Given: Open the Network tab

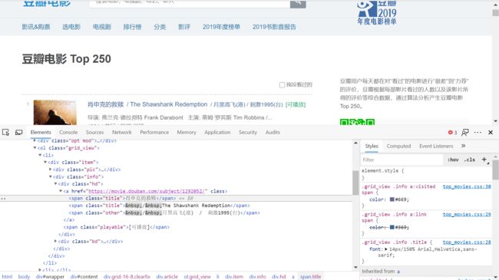Looking at the screenshot, I should [x=121, y=133].
